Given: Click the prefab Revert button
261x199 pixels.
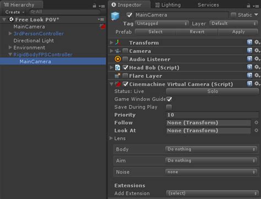Looking at the screenshot, I should pos(197,32).
